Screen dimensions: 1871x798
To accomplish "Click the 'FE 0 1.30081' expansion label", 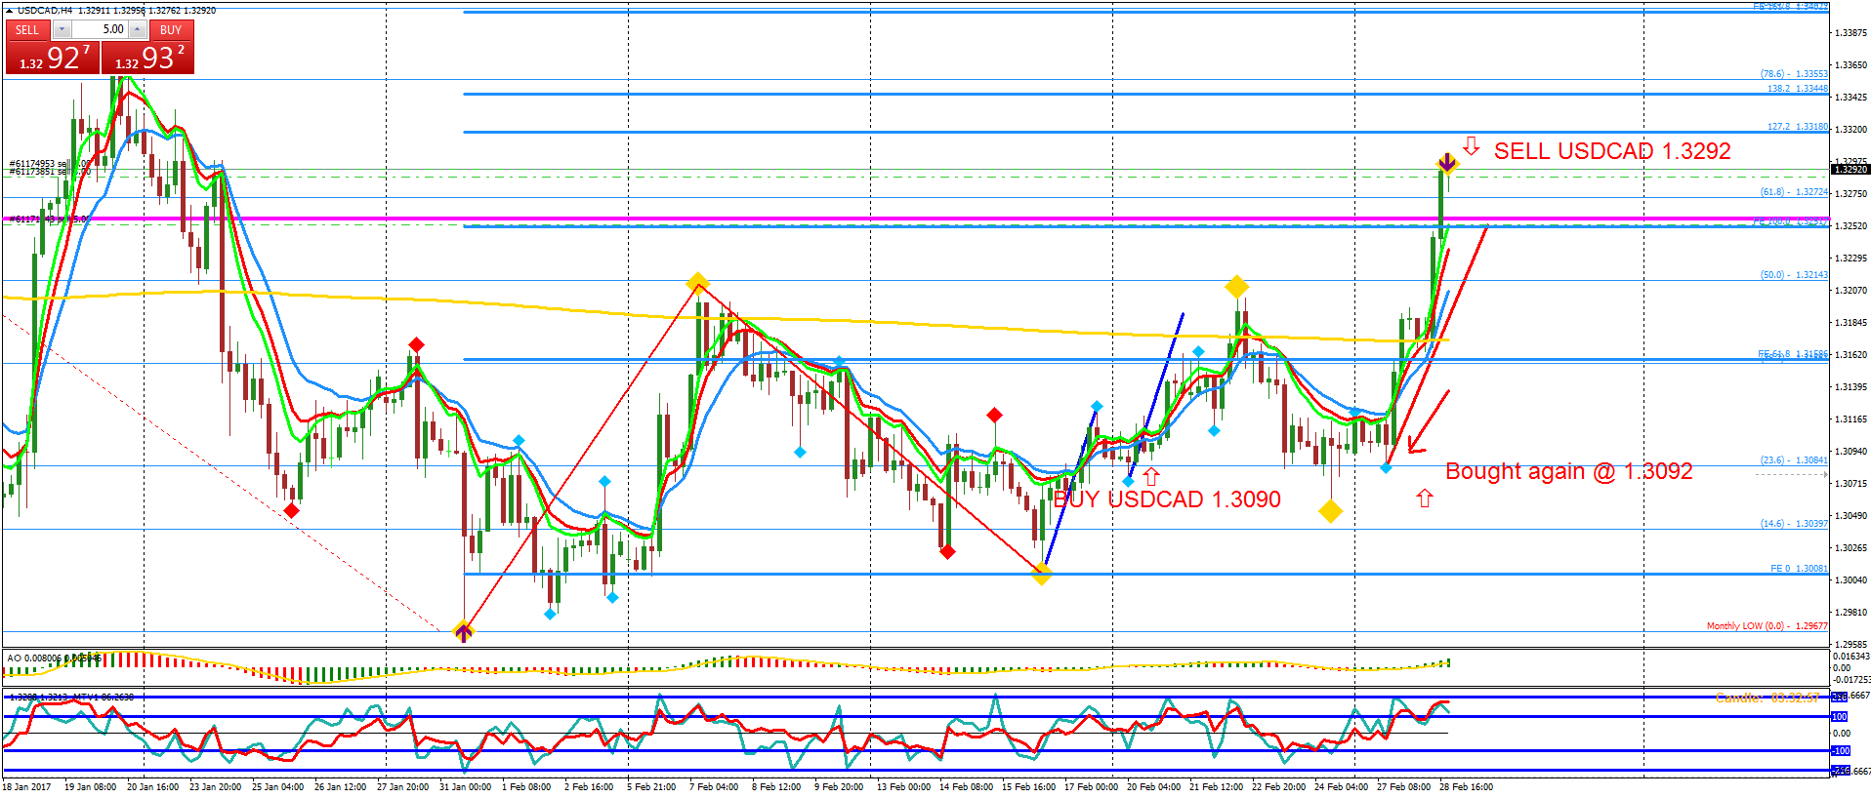I will pyautogui.click(x=1799, y=569).
